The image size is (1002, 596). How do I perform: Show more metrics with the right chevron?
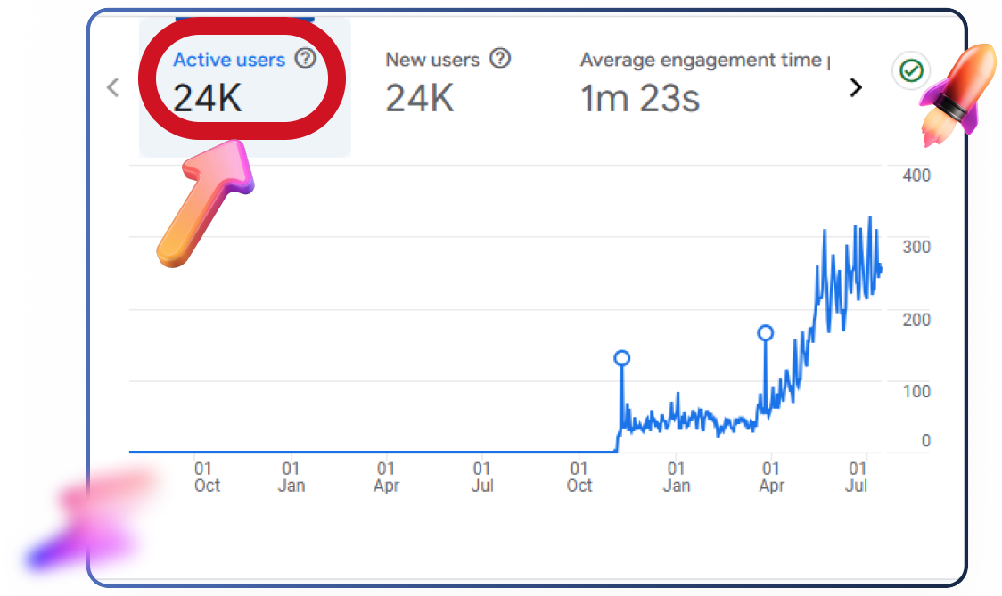856,87
